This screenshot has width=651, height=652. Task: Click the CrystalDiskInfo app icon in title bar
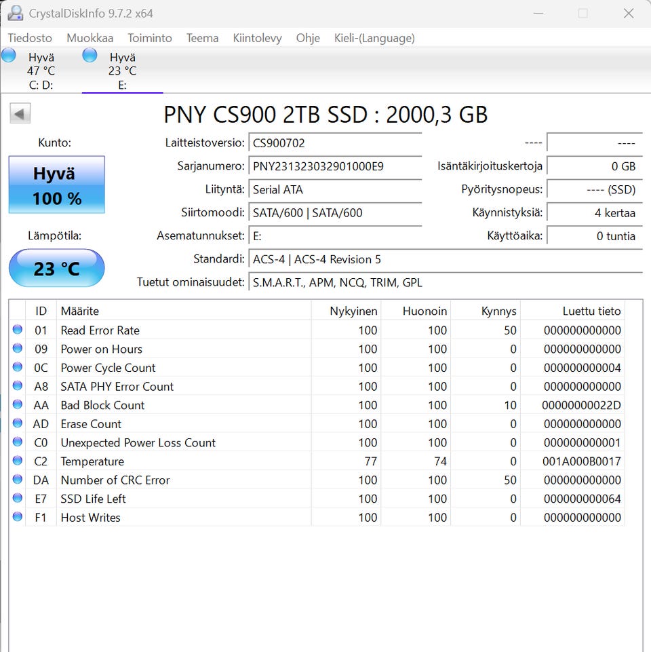[x=15, y=13]
